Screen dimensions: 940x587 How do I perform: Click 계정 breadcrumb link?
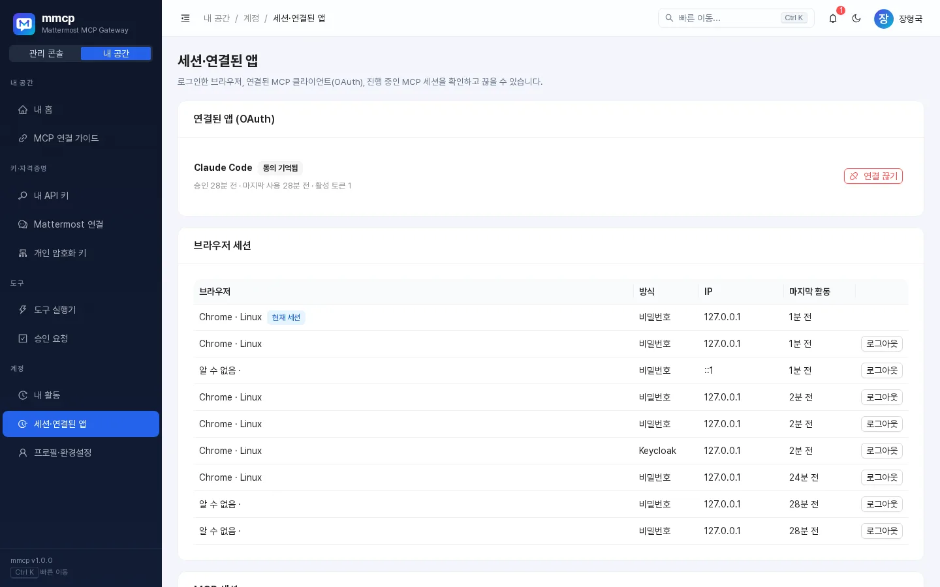click(x=251, y=18)
